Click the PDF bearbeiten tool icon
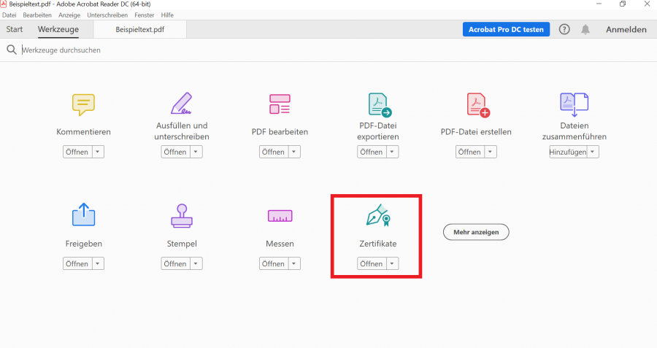Image resolution: width=657 pixels, height=348 pixels. 280,104
